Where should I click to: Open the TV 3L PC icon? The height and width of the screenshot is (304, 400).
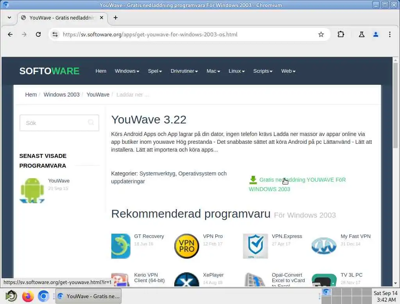tap(324, 280)
